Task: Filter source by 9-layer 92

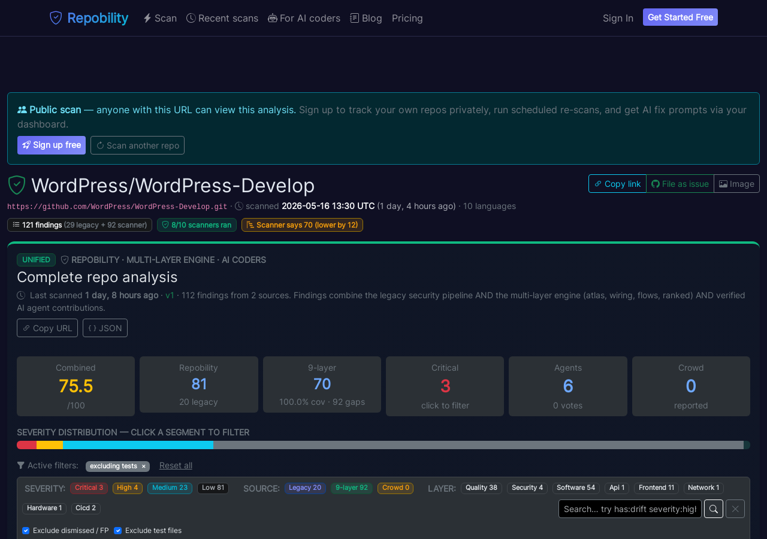Action: point(352,488)
